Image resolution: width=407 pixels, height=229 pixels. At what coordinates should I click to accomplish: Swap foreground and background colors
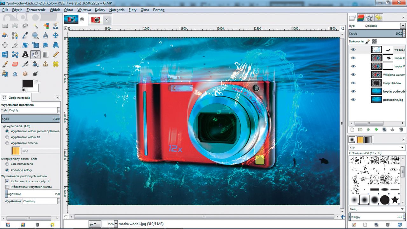[36, 82]
